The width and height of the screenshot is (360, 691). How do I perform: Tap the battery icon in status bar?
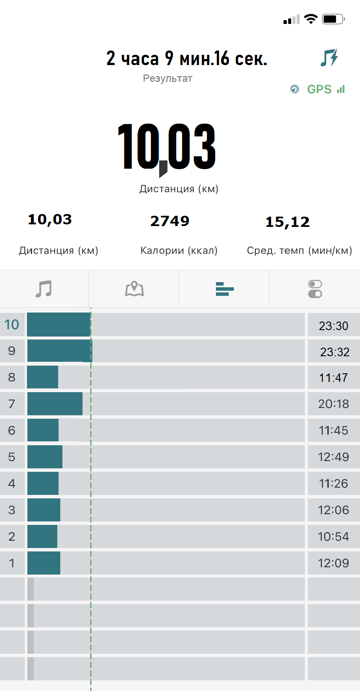pos(333,19)
